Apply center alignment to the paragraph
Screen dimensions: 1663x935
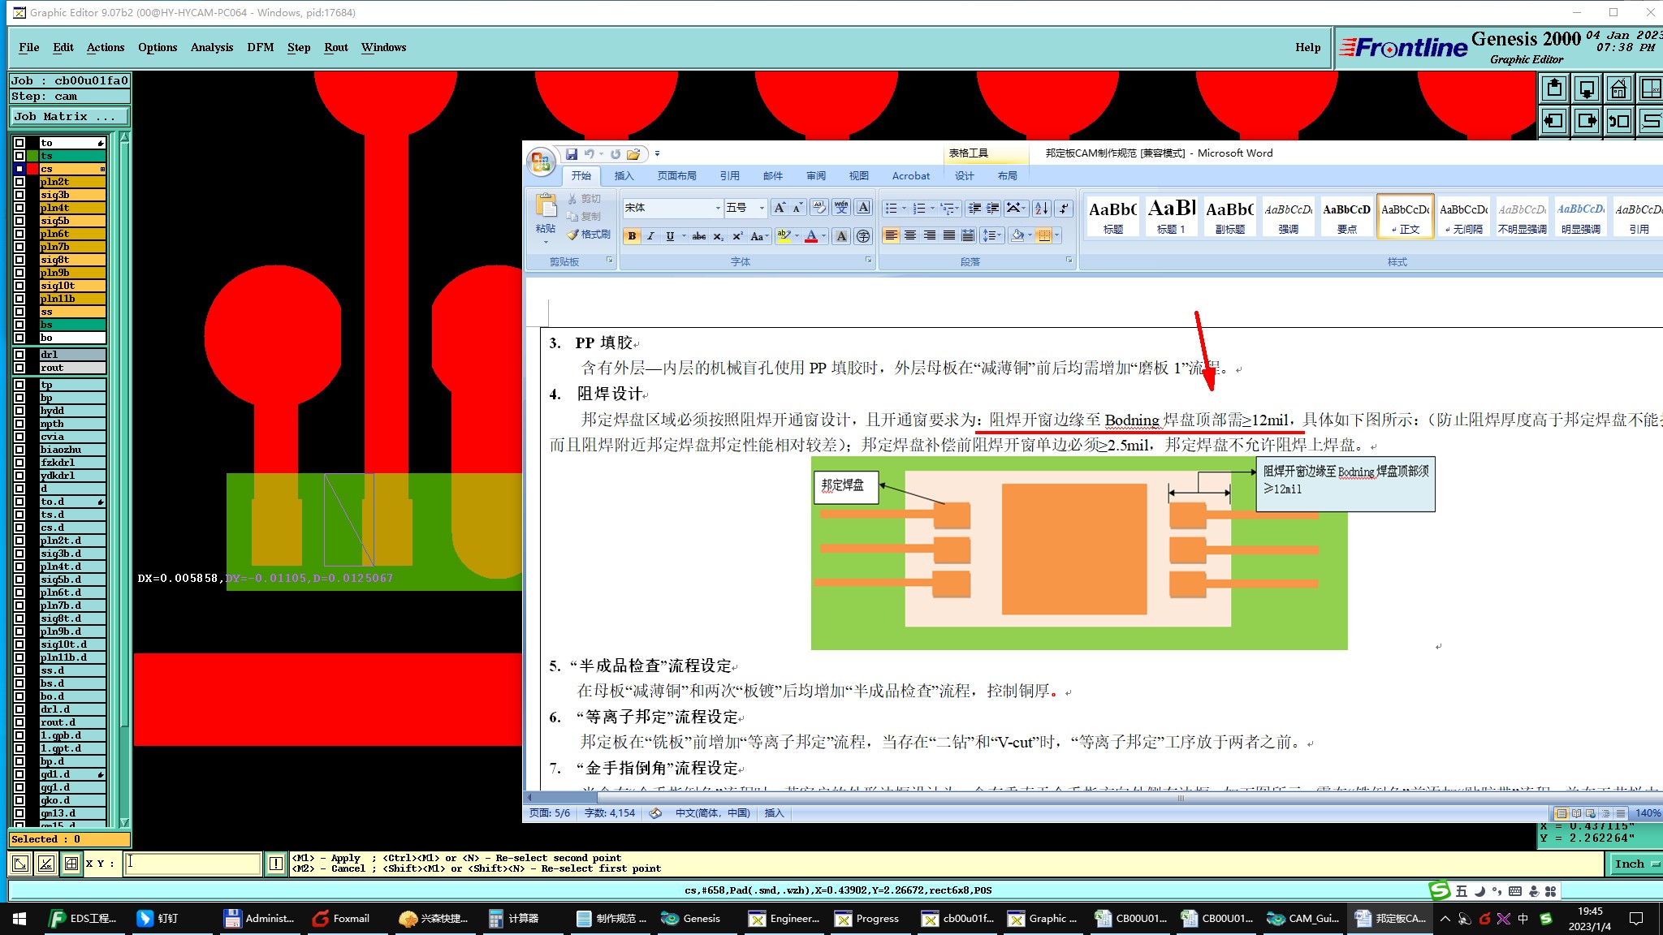pos(910,235)
